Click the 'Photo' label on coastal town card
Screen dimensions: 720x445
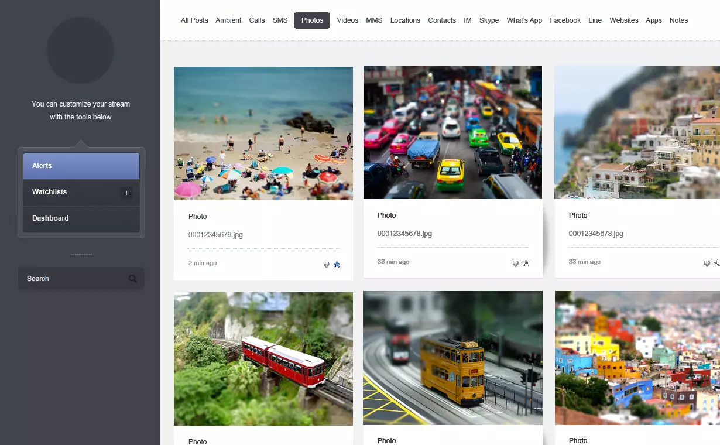[x=578, y=215]
